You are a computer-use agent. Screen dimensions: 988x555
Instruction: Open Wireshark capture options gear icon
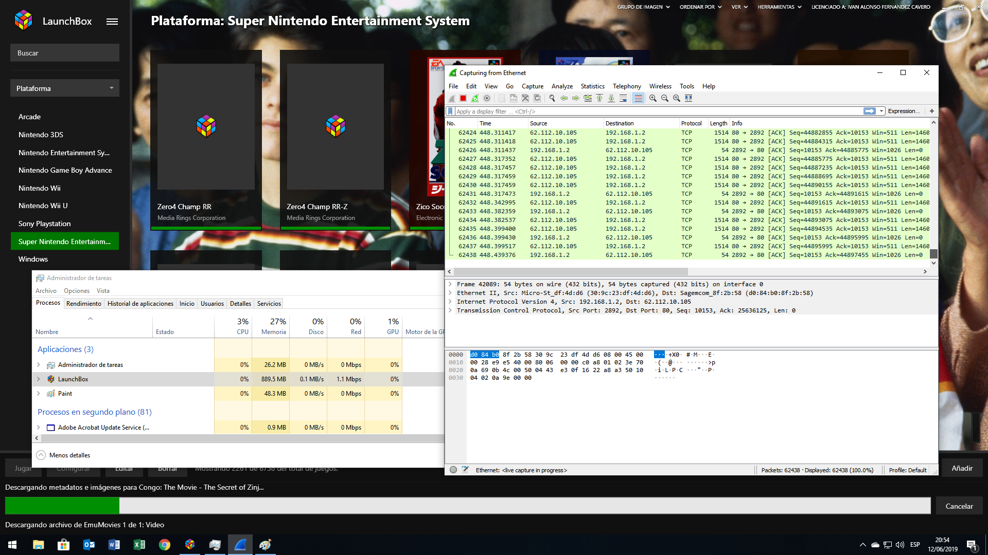click(x=487, y=98)
